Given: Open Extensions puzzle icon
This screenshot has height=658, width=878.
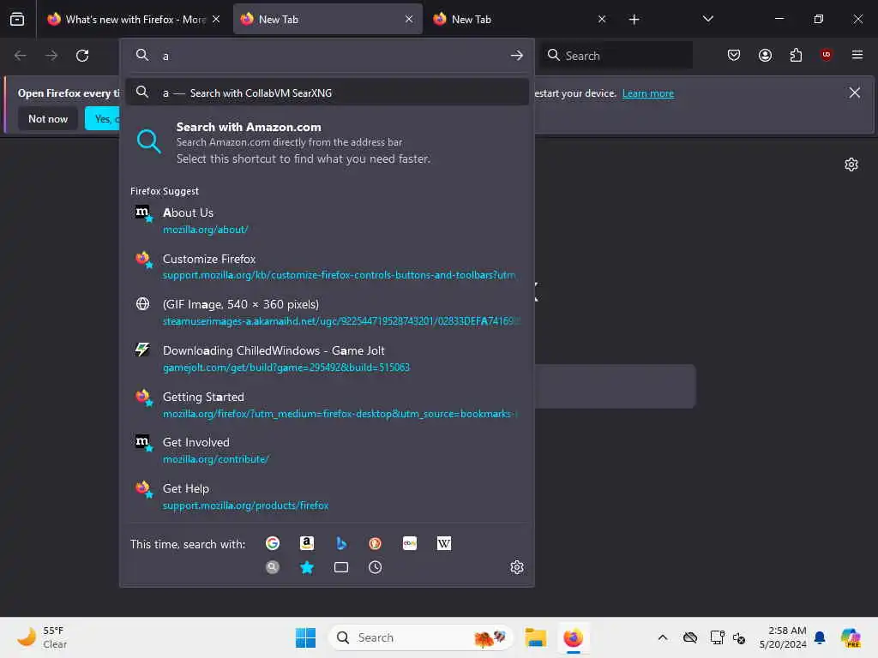Looking at the screenshot, I should click(x=796, y=55).
